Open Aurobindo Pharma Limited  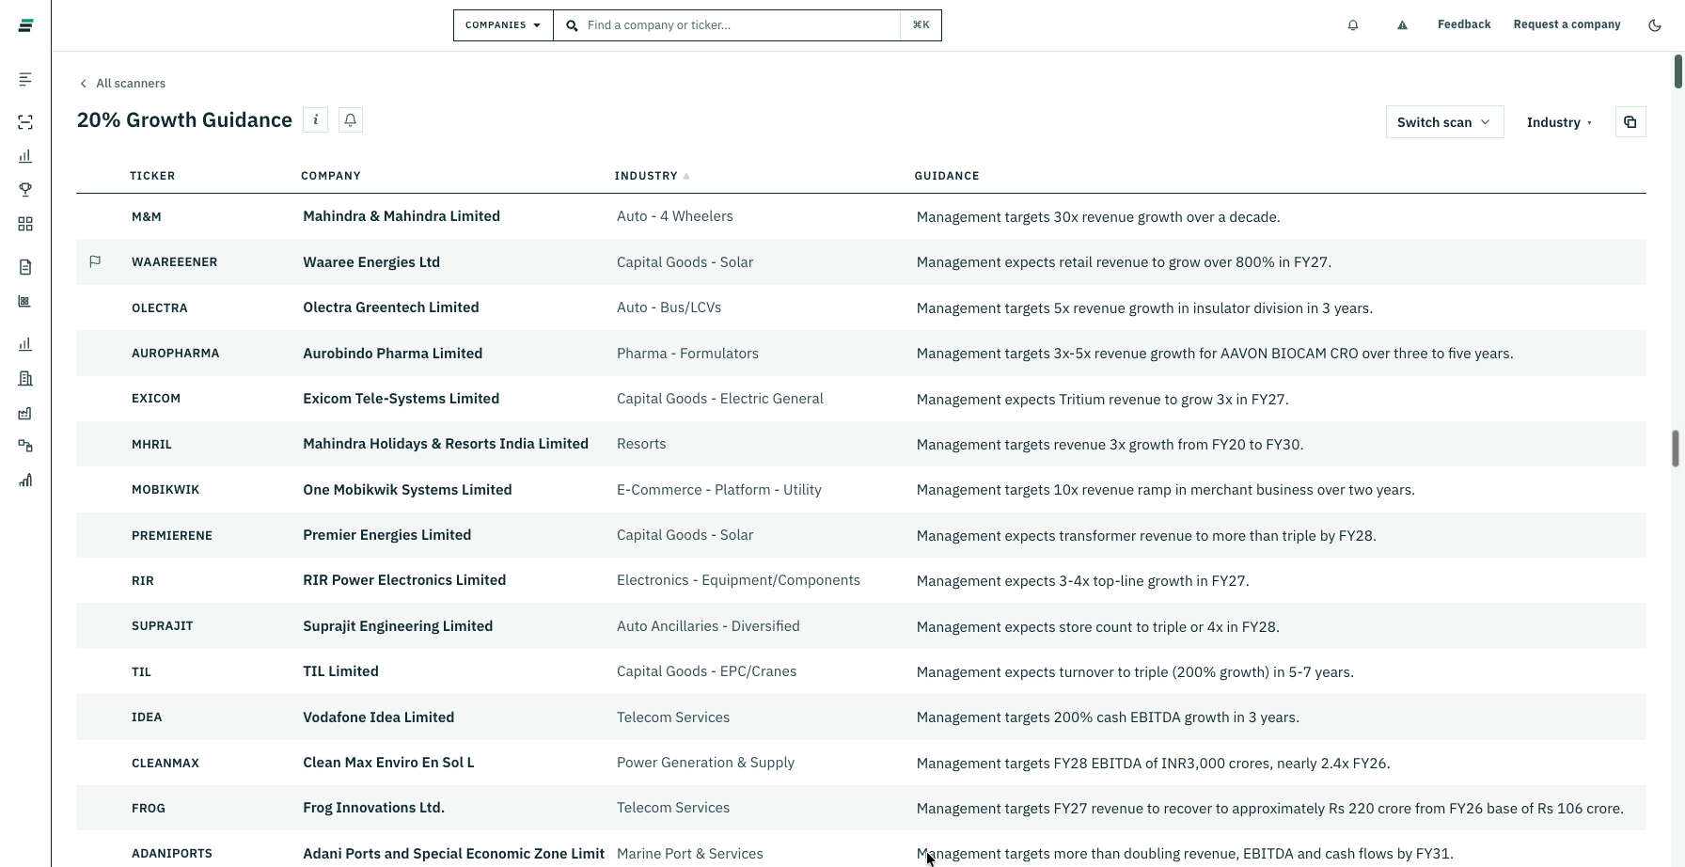393,354
